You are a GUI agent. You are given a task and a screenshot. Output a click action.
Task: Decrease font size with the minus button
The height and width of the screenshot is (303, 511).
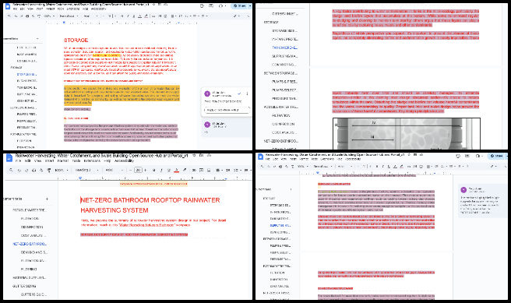[x=130, y=170]
